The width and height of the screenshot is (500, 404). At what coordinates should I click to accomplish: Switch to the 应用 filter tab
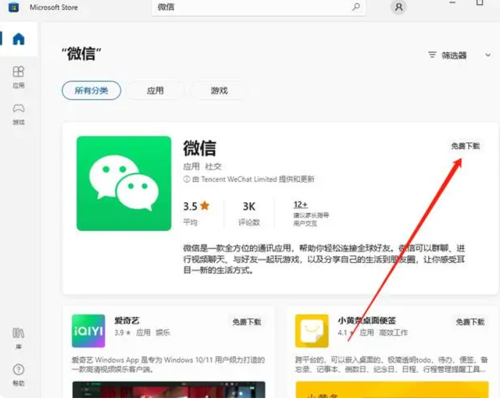155,91
